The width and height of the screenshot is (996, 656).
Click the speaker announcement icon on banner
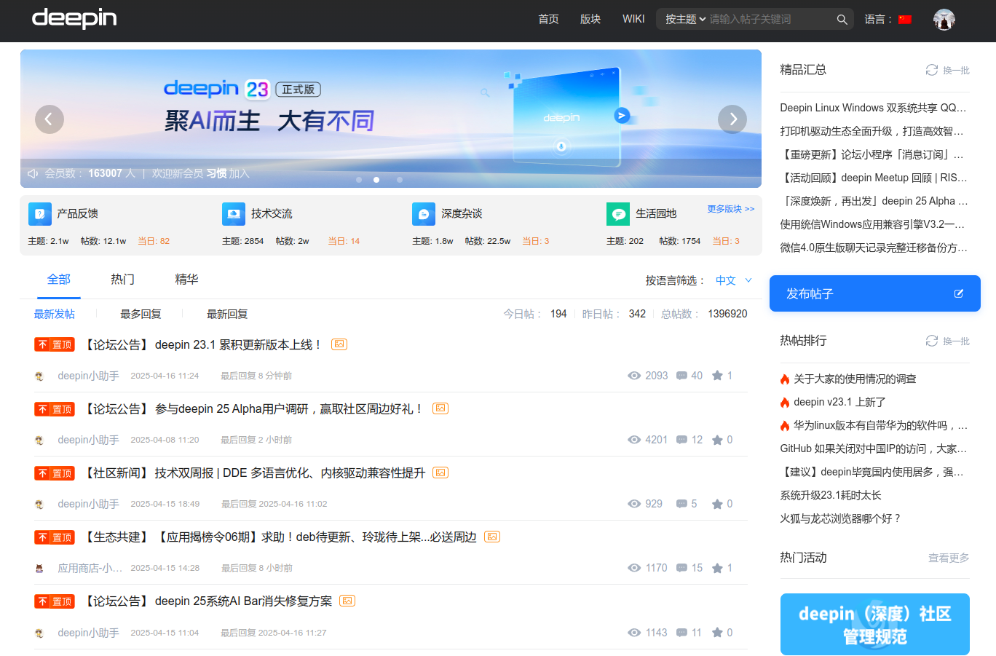[33, 173]
